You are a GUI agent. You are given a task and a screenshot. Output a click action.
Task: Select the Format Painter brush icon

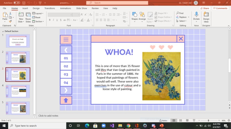(10, 21)
